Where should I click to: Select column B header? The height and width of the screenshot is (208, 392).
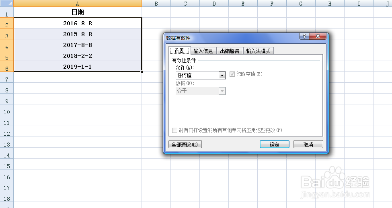[x=156, y=4]
